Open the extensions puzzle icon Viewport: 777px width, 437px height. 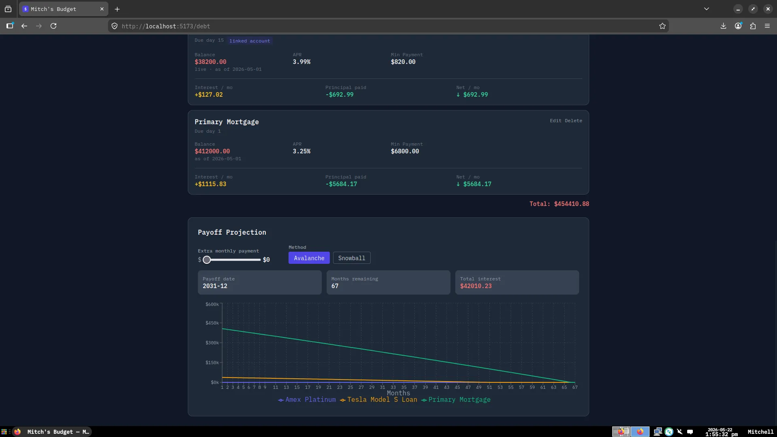(x=753, y=26)
